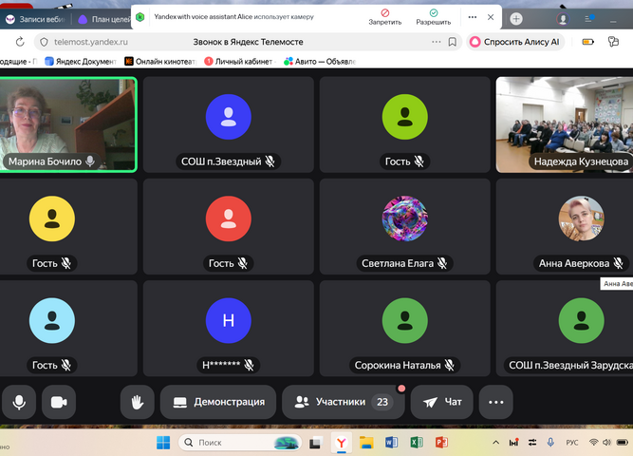
Task: Toggle the microphone in the call toolbar
Action: tap(19, 402)
